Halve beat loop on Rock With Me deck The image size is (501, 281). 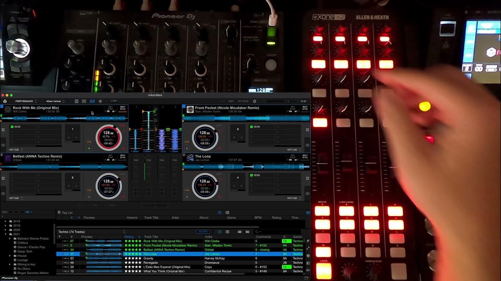tap(69, 137)
